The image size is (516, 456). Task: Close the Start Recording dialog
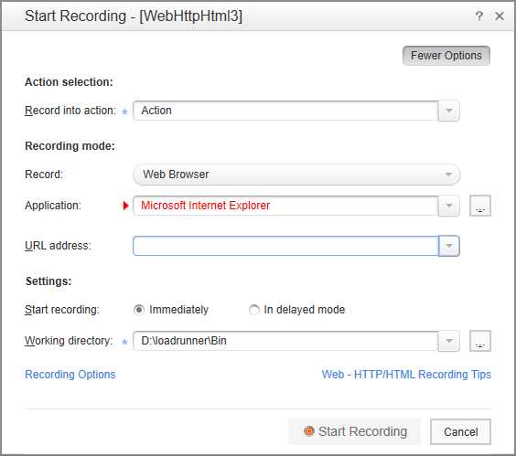[x=500, y=16]
